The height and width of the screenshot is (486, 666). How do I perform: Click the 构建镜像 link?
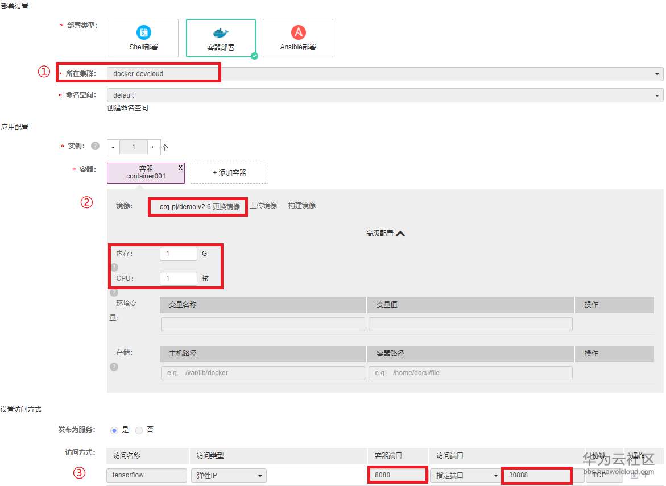coord(301,205)
